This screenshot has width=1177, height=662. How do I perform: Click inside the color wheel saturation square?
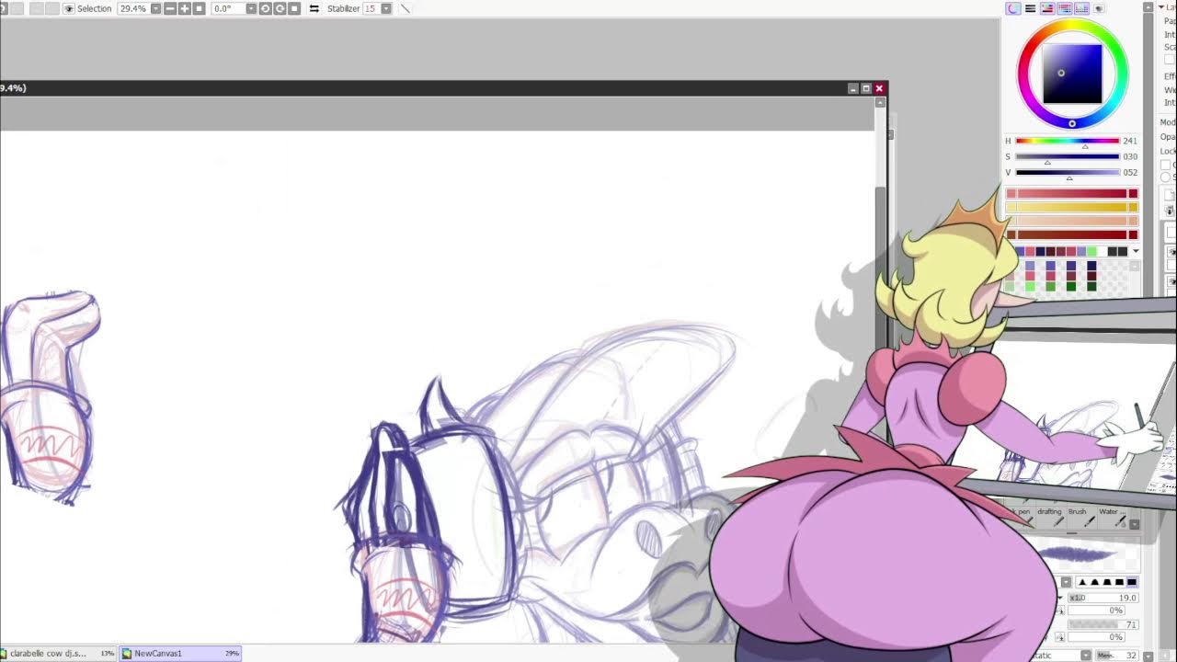pos(1072,74)
